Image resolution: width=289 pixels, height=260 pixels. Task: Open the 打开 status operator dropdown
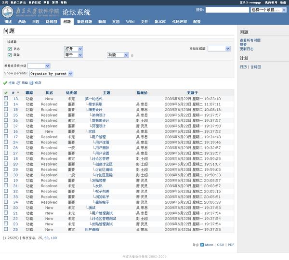click(73, 49)
